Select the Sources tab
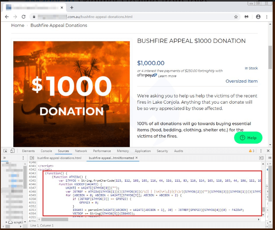The image size is (275, 230). [x=63, y=151]
